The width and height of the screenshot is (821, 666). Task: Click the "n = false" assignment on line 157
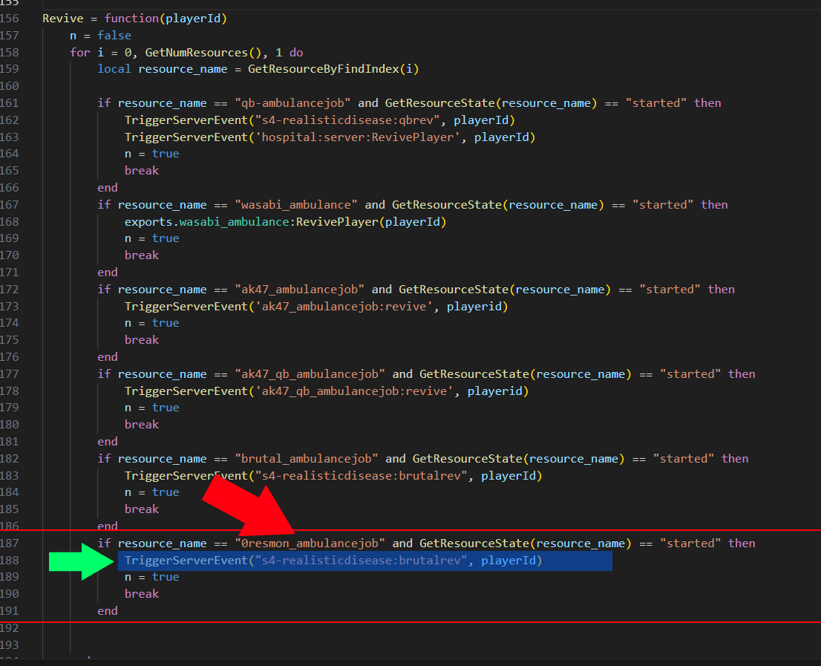101,36
